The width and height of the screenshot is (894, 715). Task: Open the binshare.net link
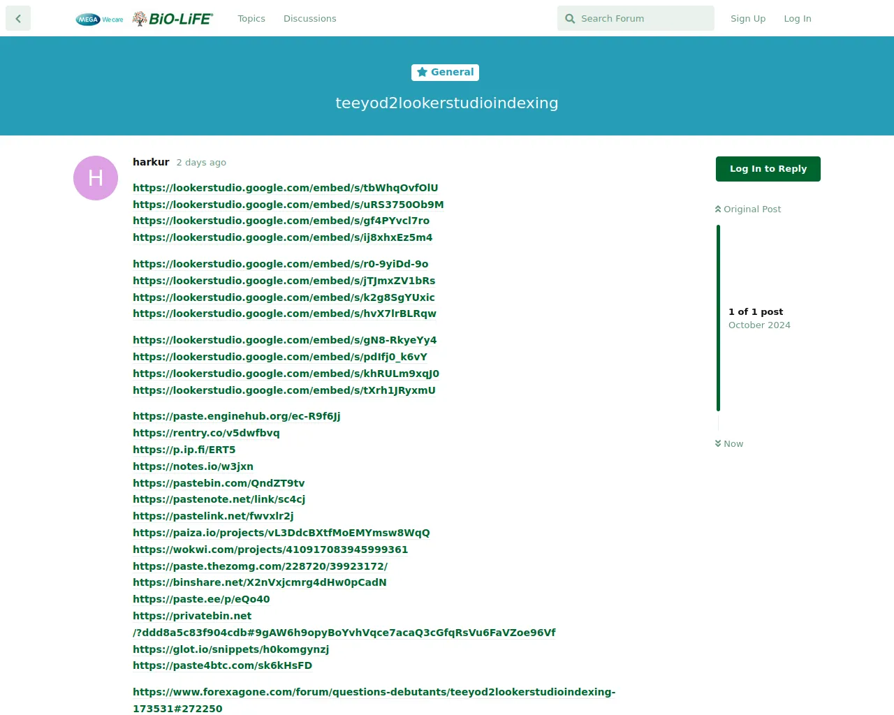tap(260, 582)
